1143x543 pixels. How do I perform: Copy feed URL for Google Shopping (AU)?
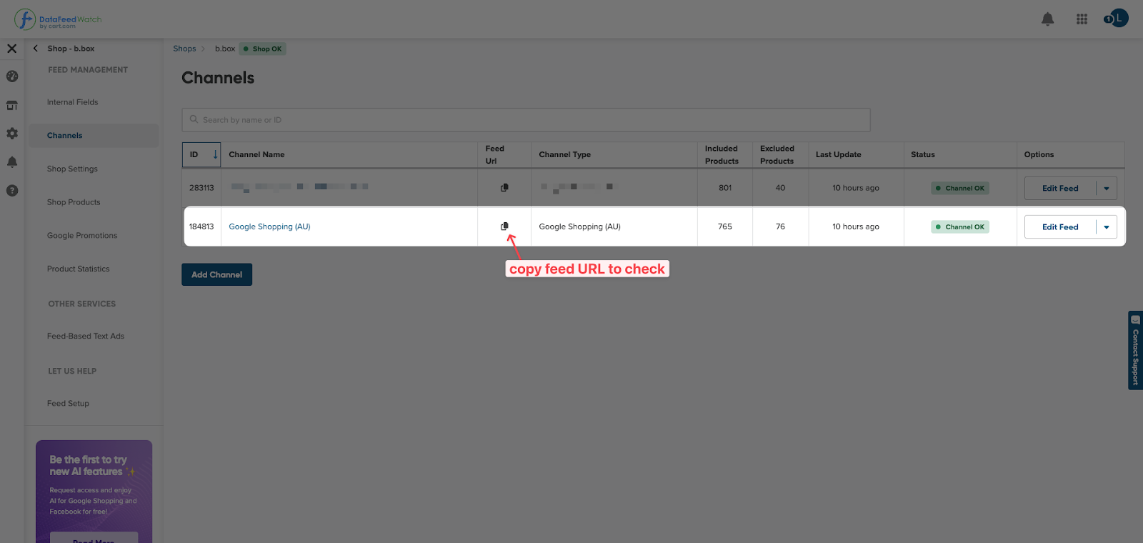(504, 226)
